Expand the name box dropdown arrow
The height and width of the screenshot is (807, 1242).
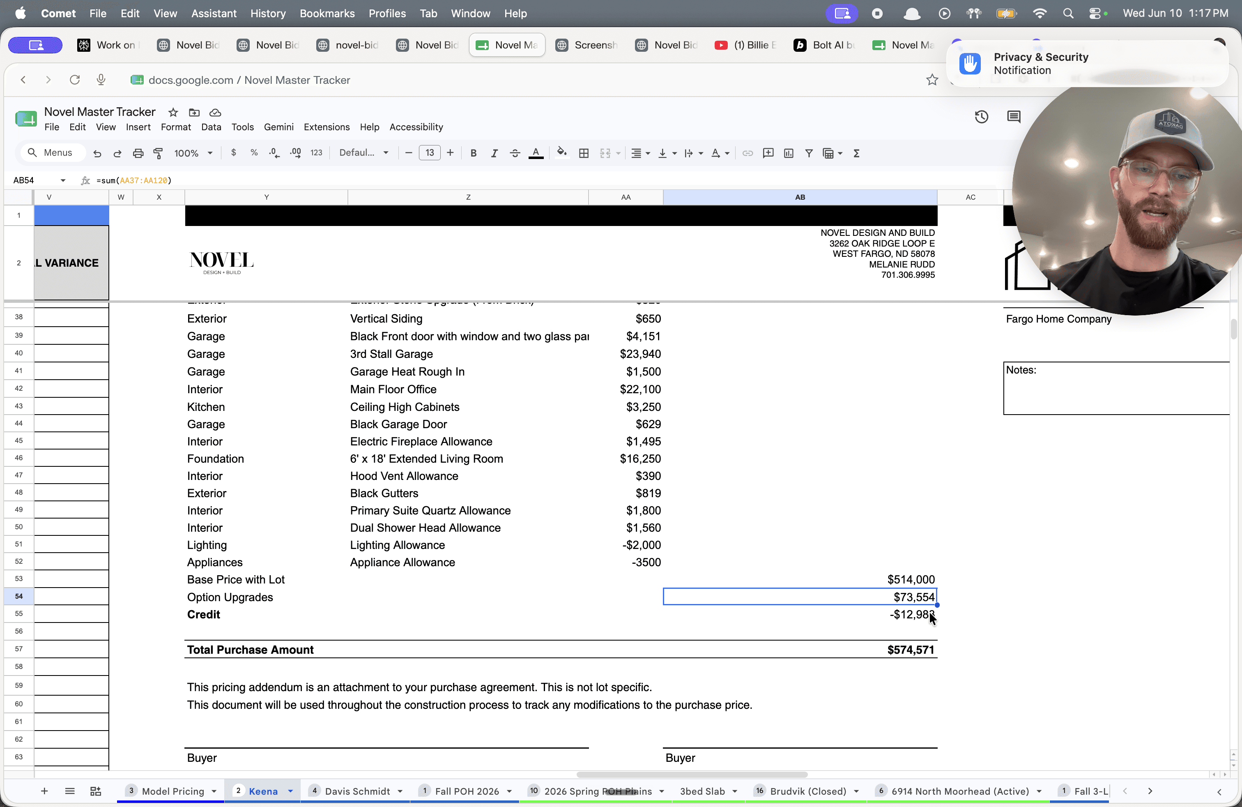point(62,180)
